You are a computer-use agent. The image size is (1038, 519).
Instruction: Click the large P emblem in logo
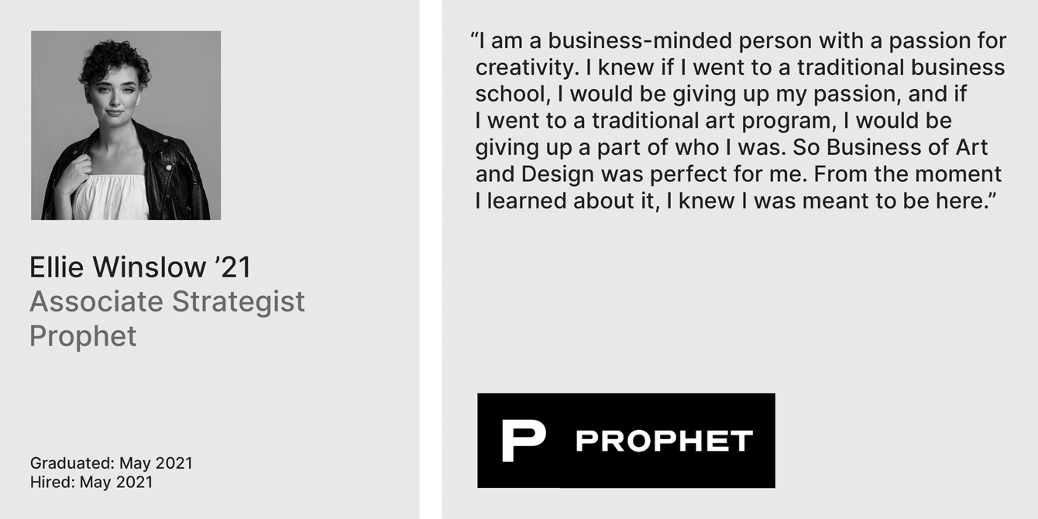pyautogui.click(x=523, y=441)
